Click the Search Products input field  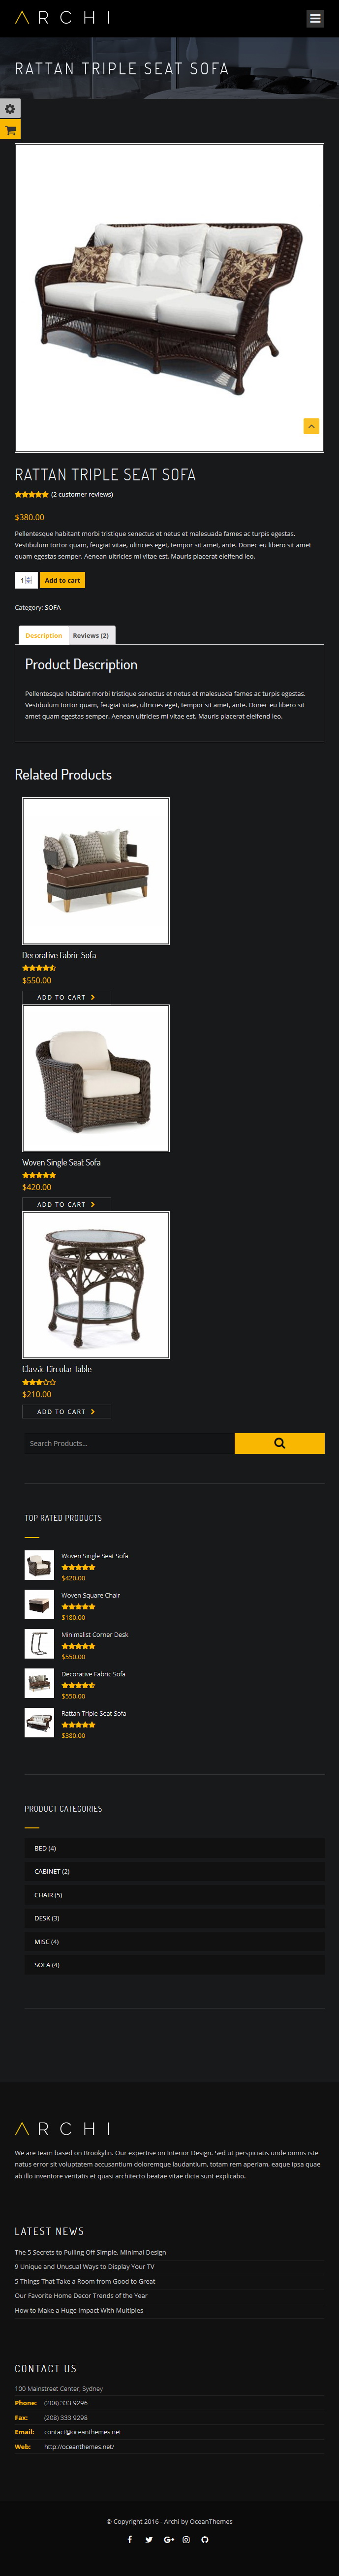click(x=129, y=1443)
